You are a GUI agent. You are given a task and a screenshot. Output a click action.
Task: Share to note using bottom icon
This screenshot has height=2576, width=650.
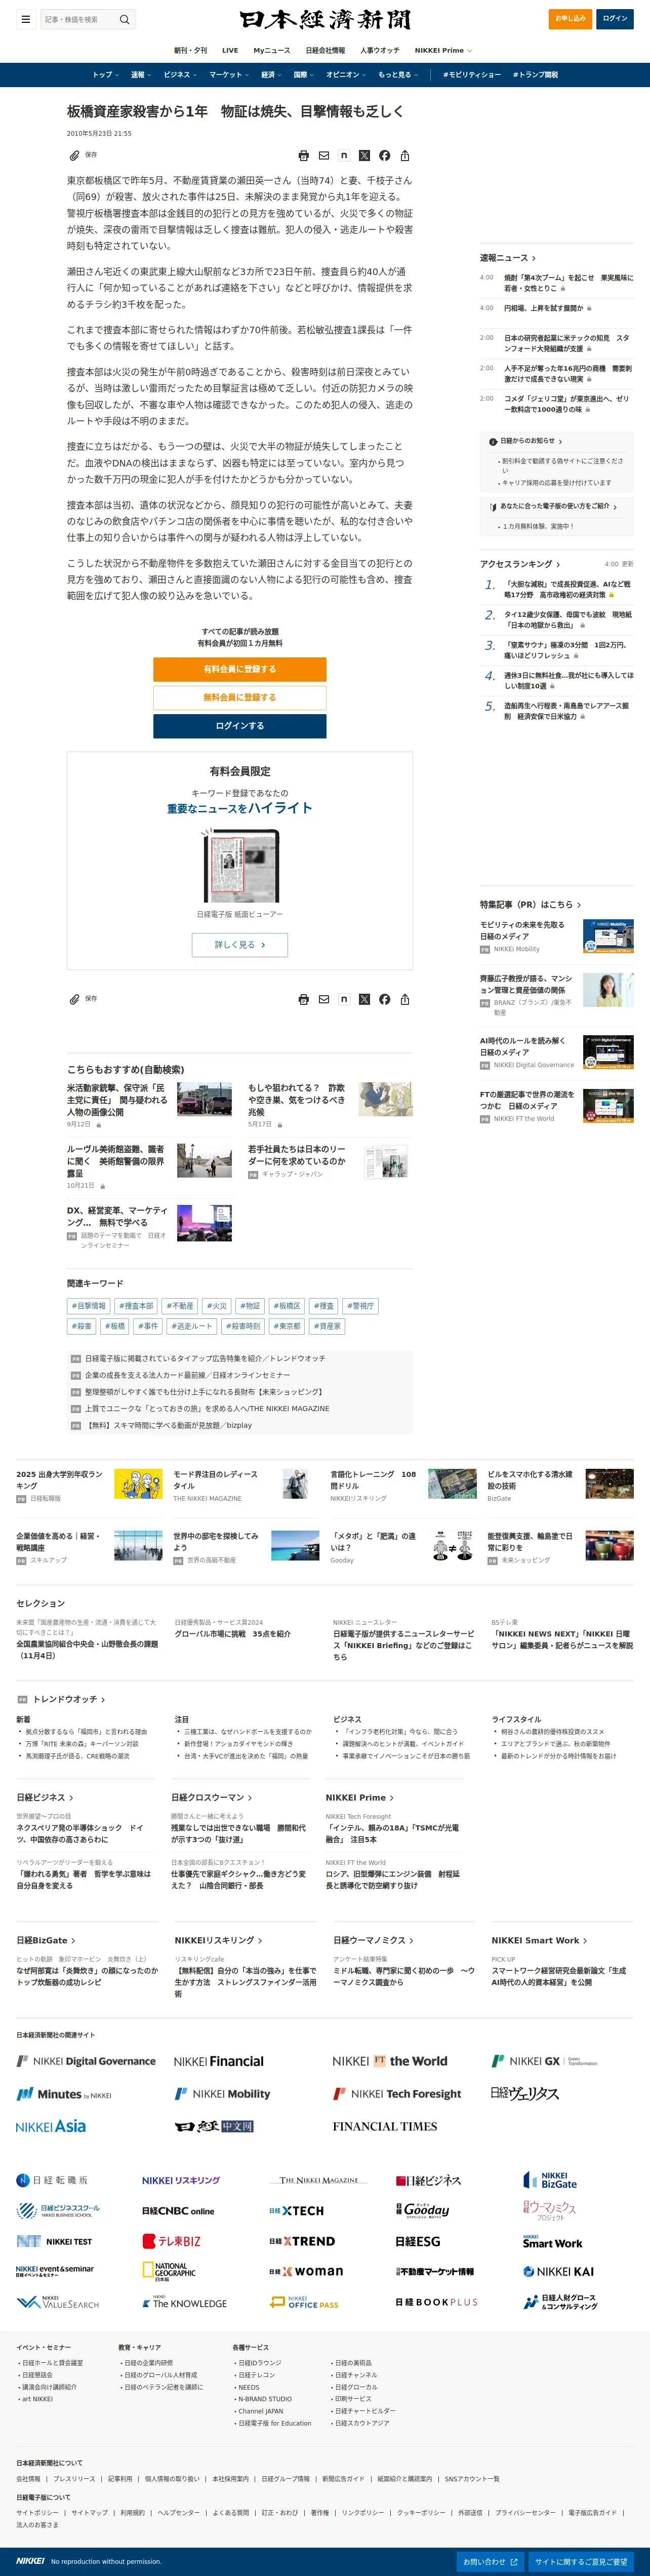click(344, 999)
